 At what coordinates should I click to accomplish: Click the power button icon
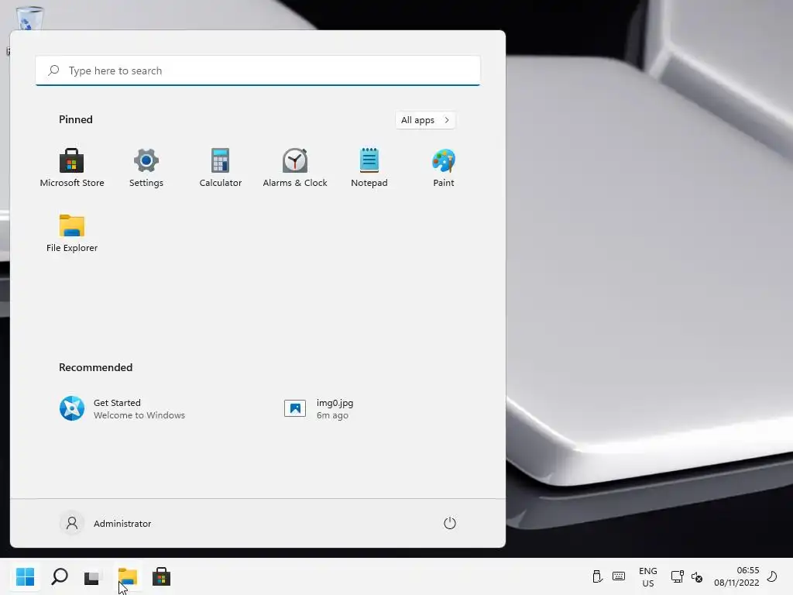[450, 523]
